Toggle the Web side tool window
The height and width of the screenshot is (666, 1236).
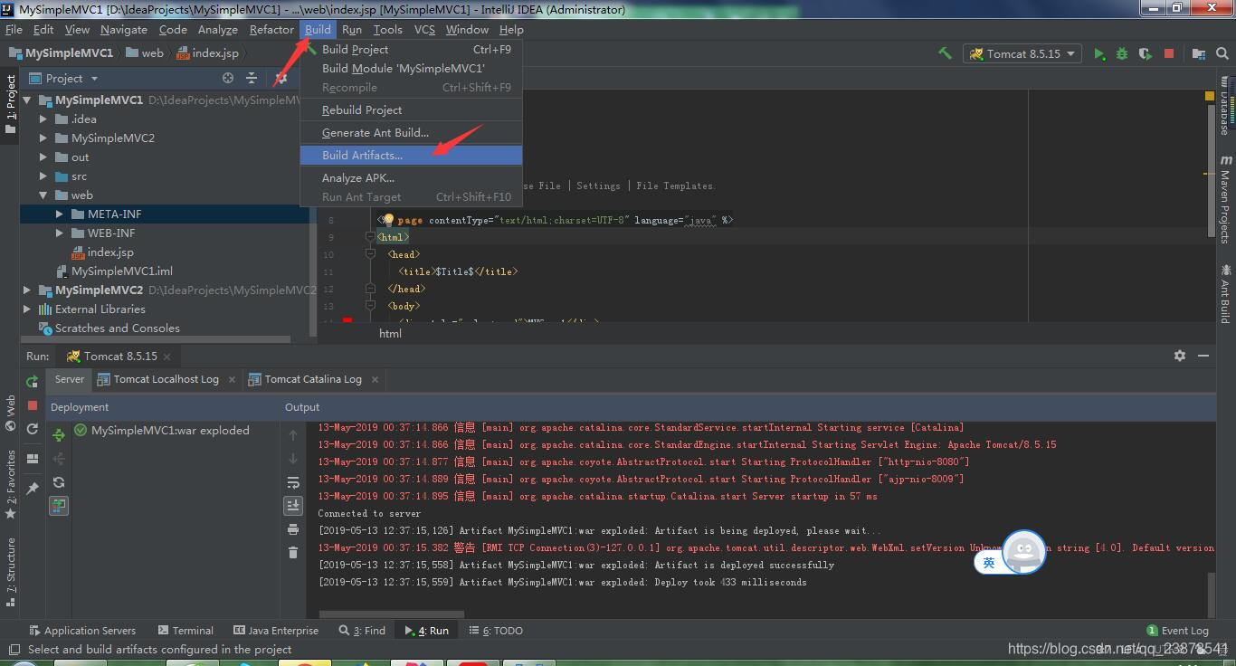[10, 414]
